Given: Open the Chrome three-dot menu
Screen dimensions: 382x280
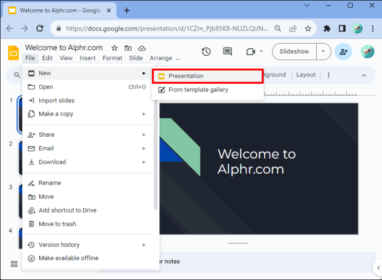Looking at the screenshot, I should (373, 28).
